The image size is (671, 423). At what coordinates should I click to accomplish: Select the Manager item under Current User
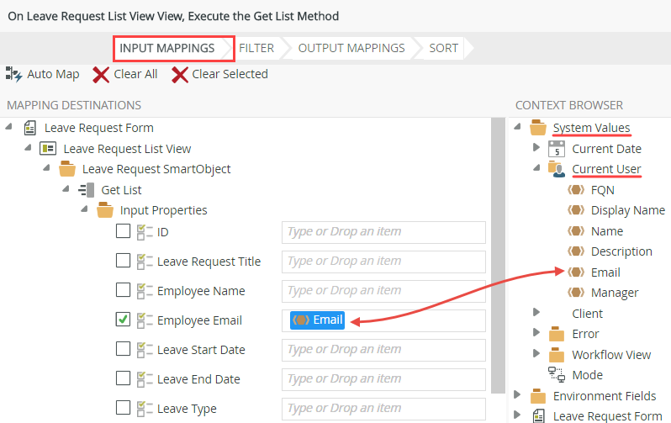[x=615, y=293]
